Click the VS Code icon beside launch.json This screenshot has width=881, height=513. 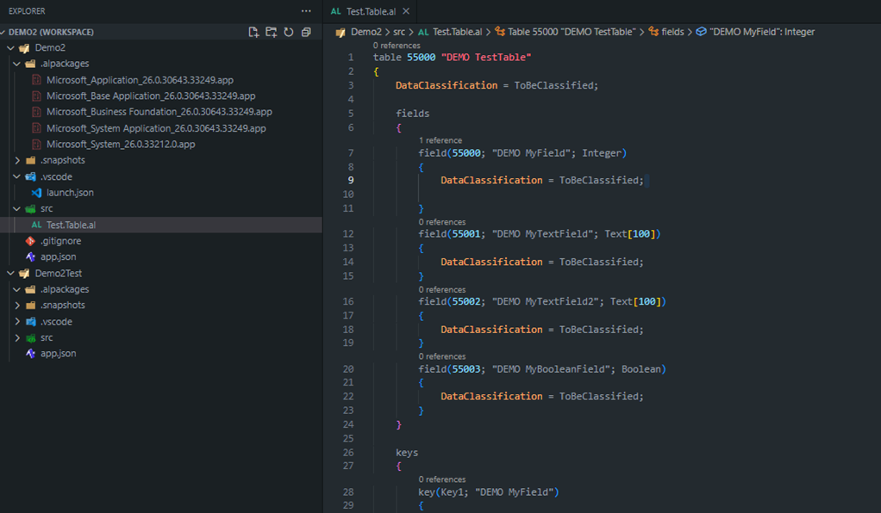[x=36, y=193]
